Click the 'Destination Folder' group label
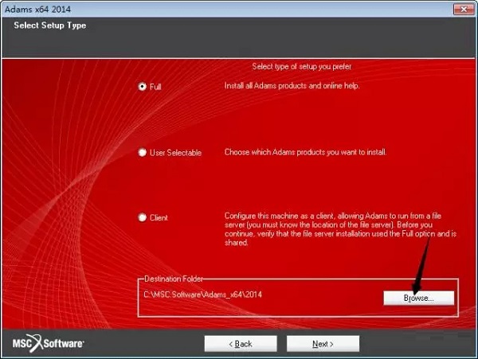 173,279
